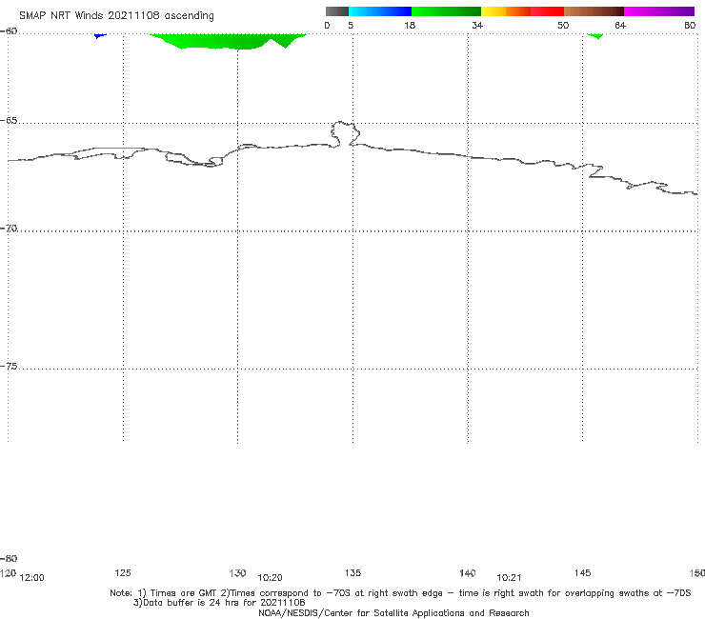
Task: Click the 'NOAA/NESDIS/Center for Satellite Applications and Research' credit
Action: [393, 612]
